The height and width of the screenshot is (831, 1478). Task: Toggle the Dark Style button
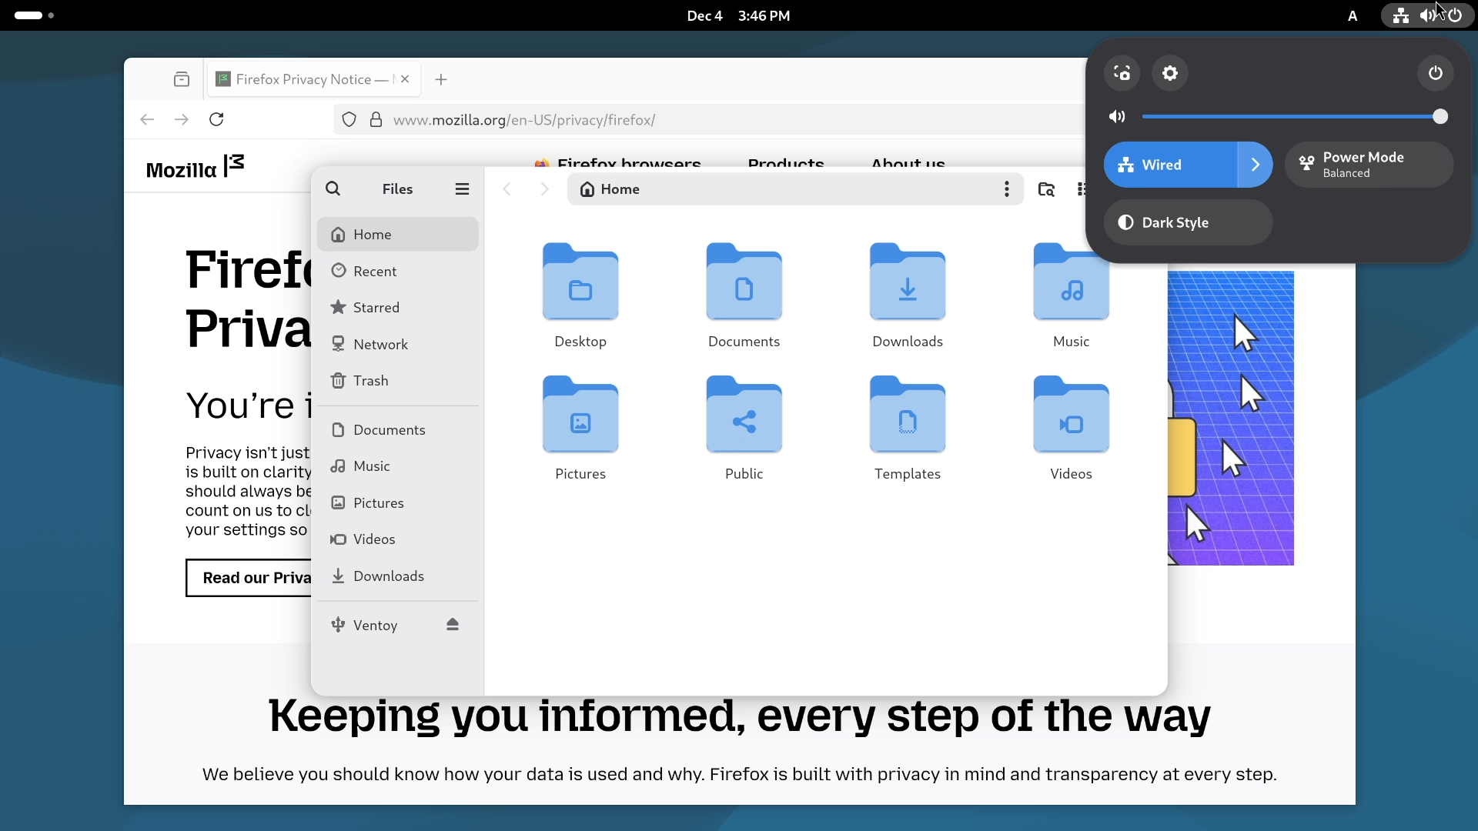click(1188, 222)
